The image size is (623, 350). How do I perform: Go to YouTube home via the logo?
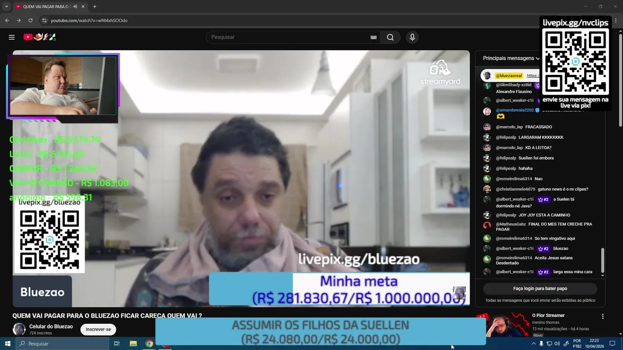[x=39, y=37]
